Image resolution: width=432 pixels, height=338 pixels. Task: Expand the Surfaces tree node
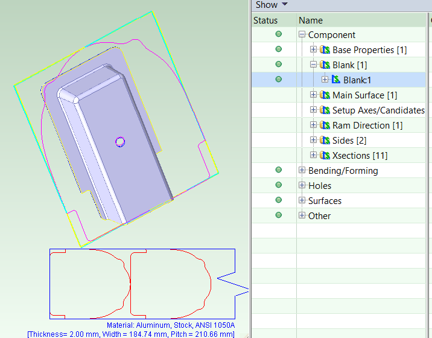coord(303,201)
